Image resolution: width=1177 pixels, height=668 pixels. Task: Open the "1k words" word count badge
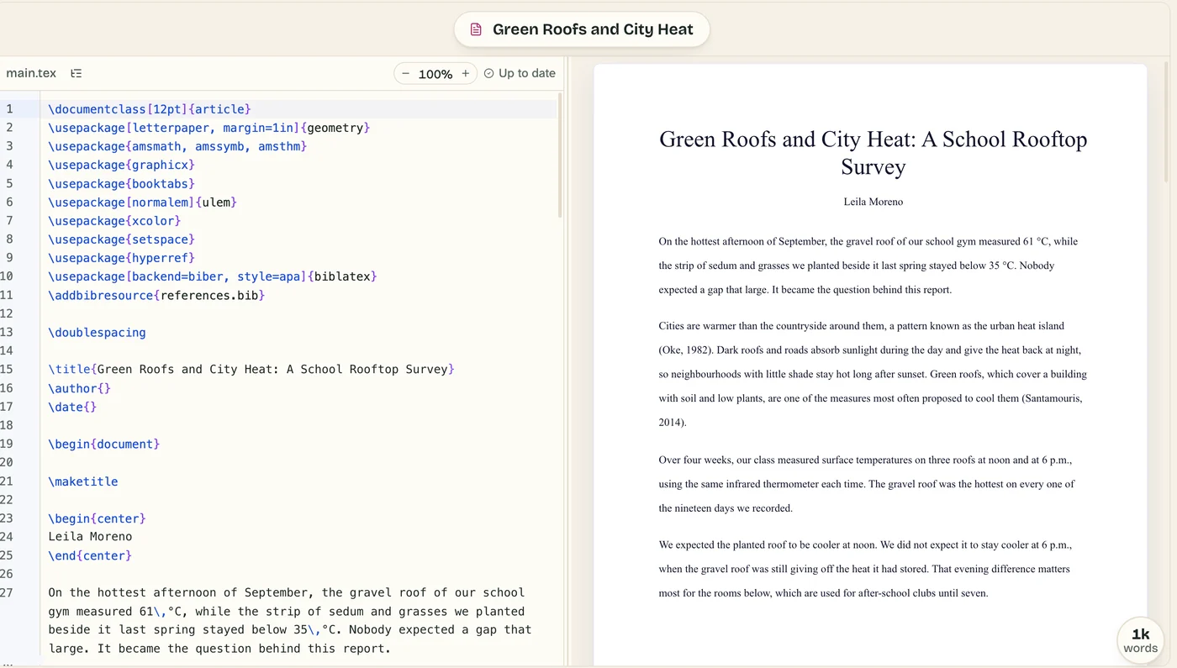click(1140, 640)
